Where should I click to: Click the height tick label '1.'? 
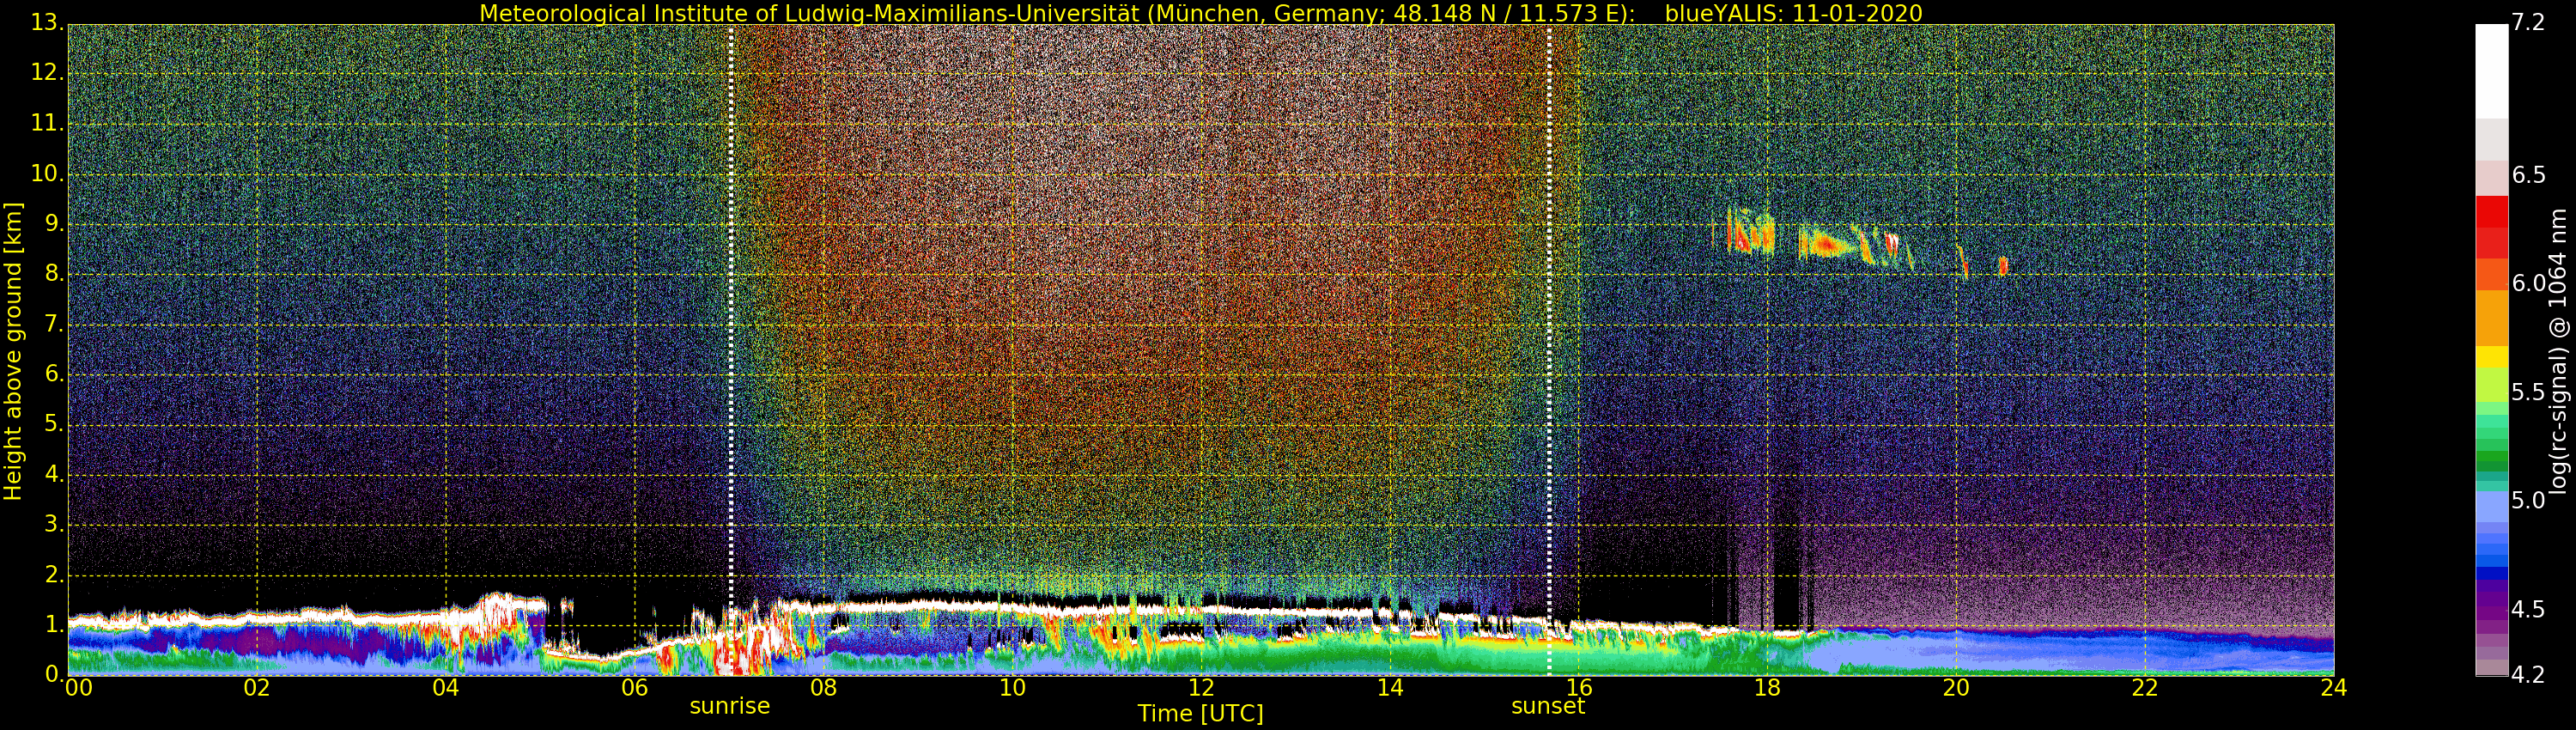point(54,624)
